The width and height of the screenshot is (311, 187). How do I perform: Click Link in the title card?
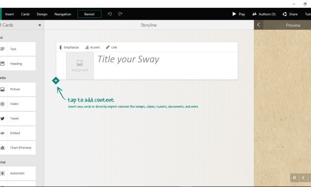point(111,47)
